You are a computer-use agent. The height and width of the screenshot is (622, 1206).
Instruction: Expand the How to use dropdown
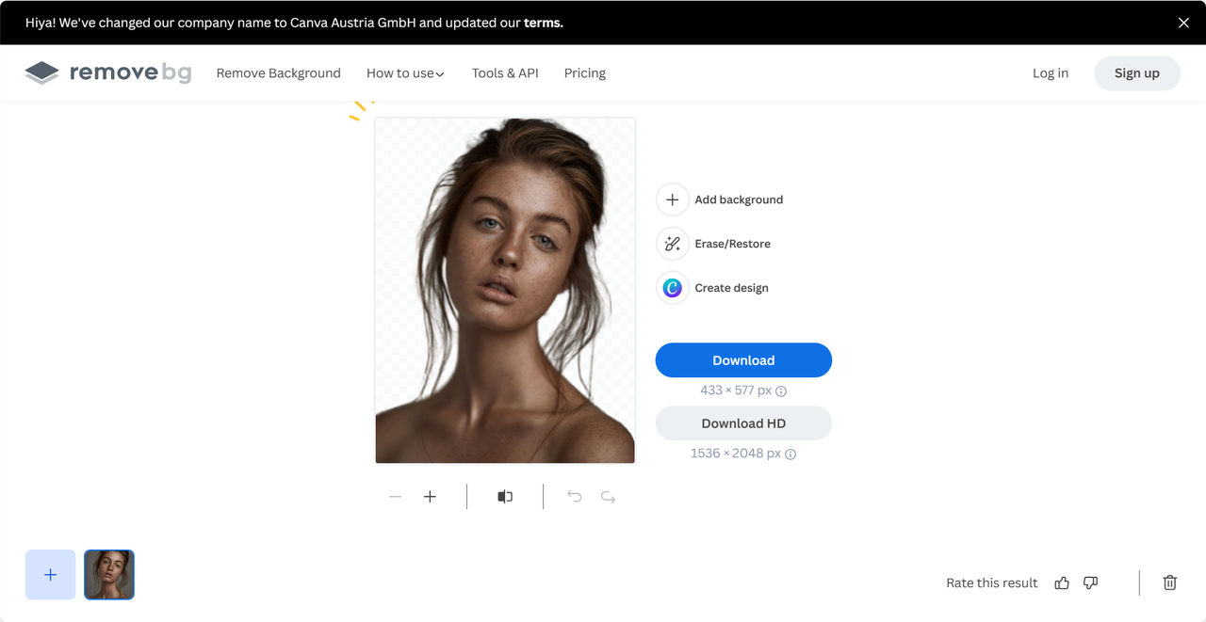point(405,73)
